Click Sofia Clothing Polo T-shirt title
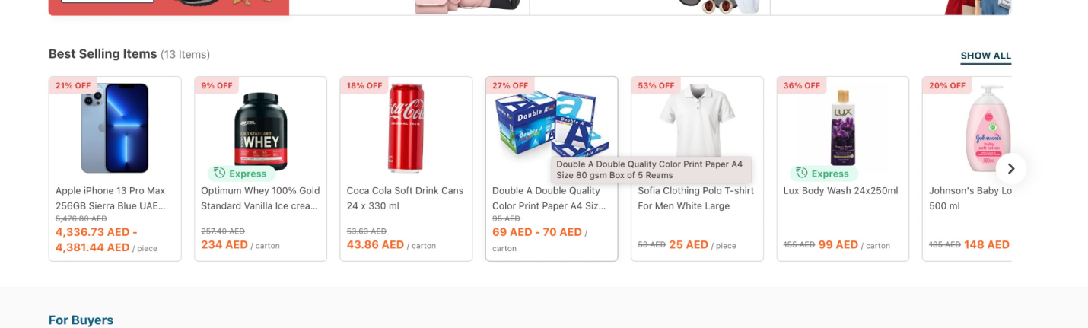This screenshot has height=328, width=1088. (x=695, y=198)
